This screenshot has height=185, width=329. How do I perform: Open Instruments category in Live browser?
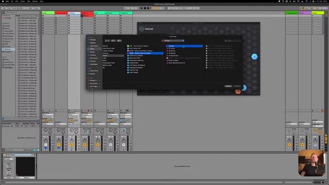coord(9,31)
